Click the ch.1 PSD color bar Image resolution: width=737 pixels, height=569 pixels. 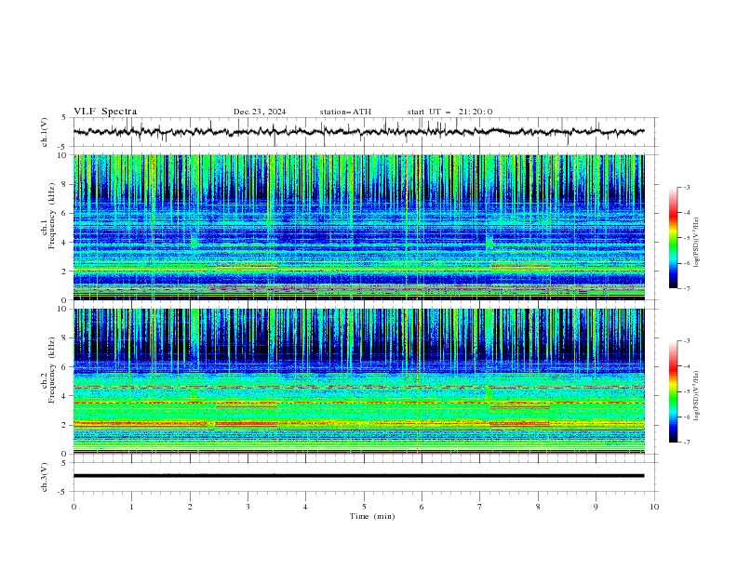click(x=673, y=238)
